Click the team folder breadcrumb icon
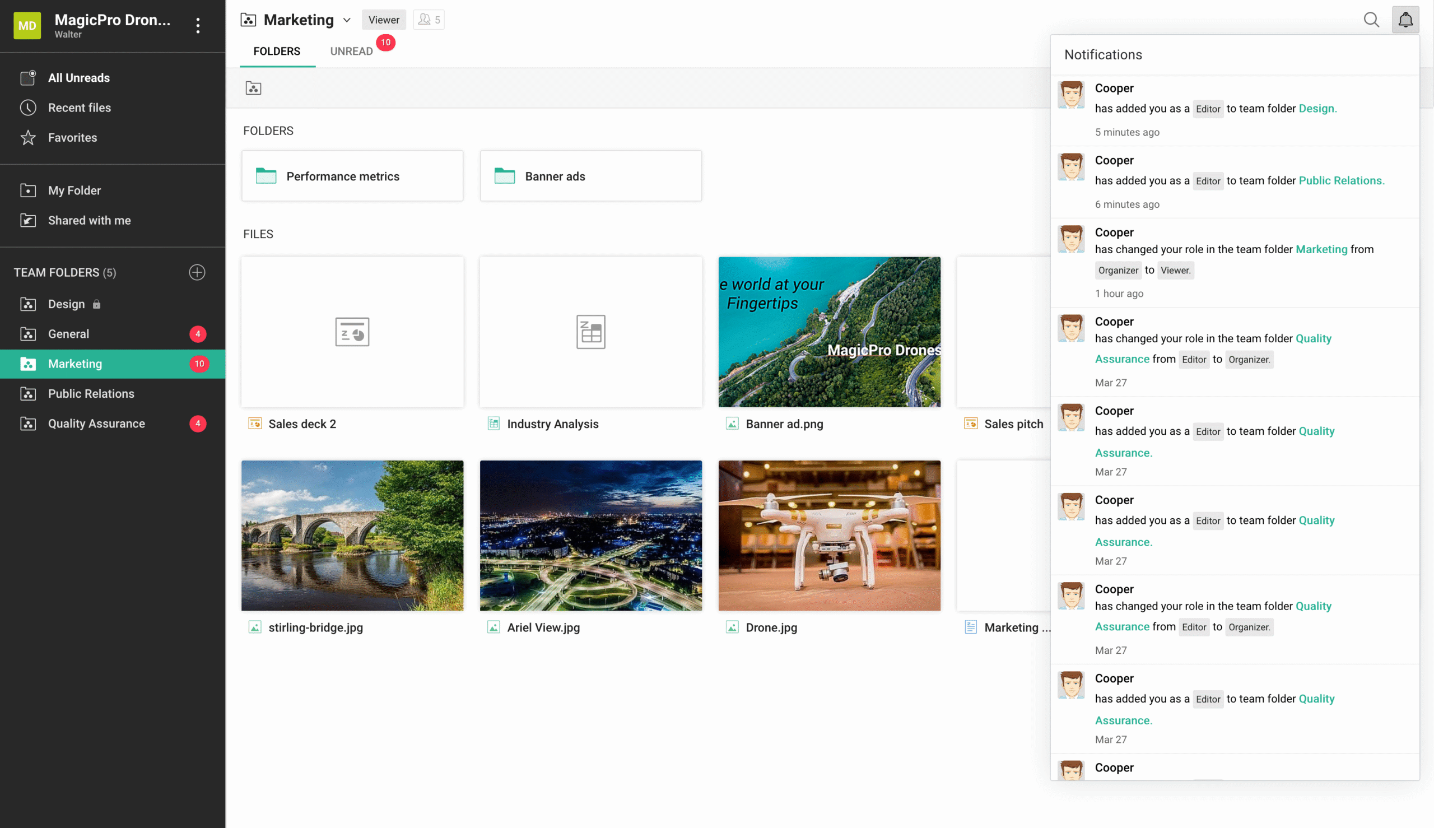The image size is (1434, 828). [x=253, y=88]
